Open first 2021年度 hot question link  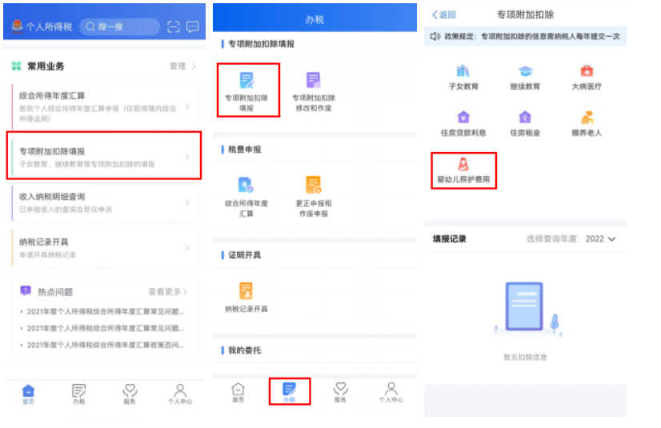[x=104, y=312]
